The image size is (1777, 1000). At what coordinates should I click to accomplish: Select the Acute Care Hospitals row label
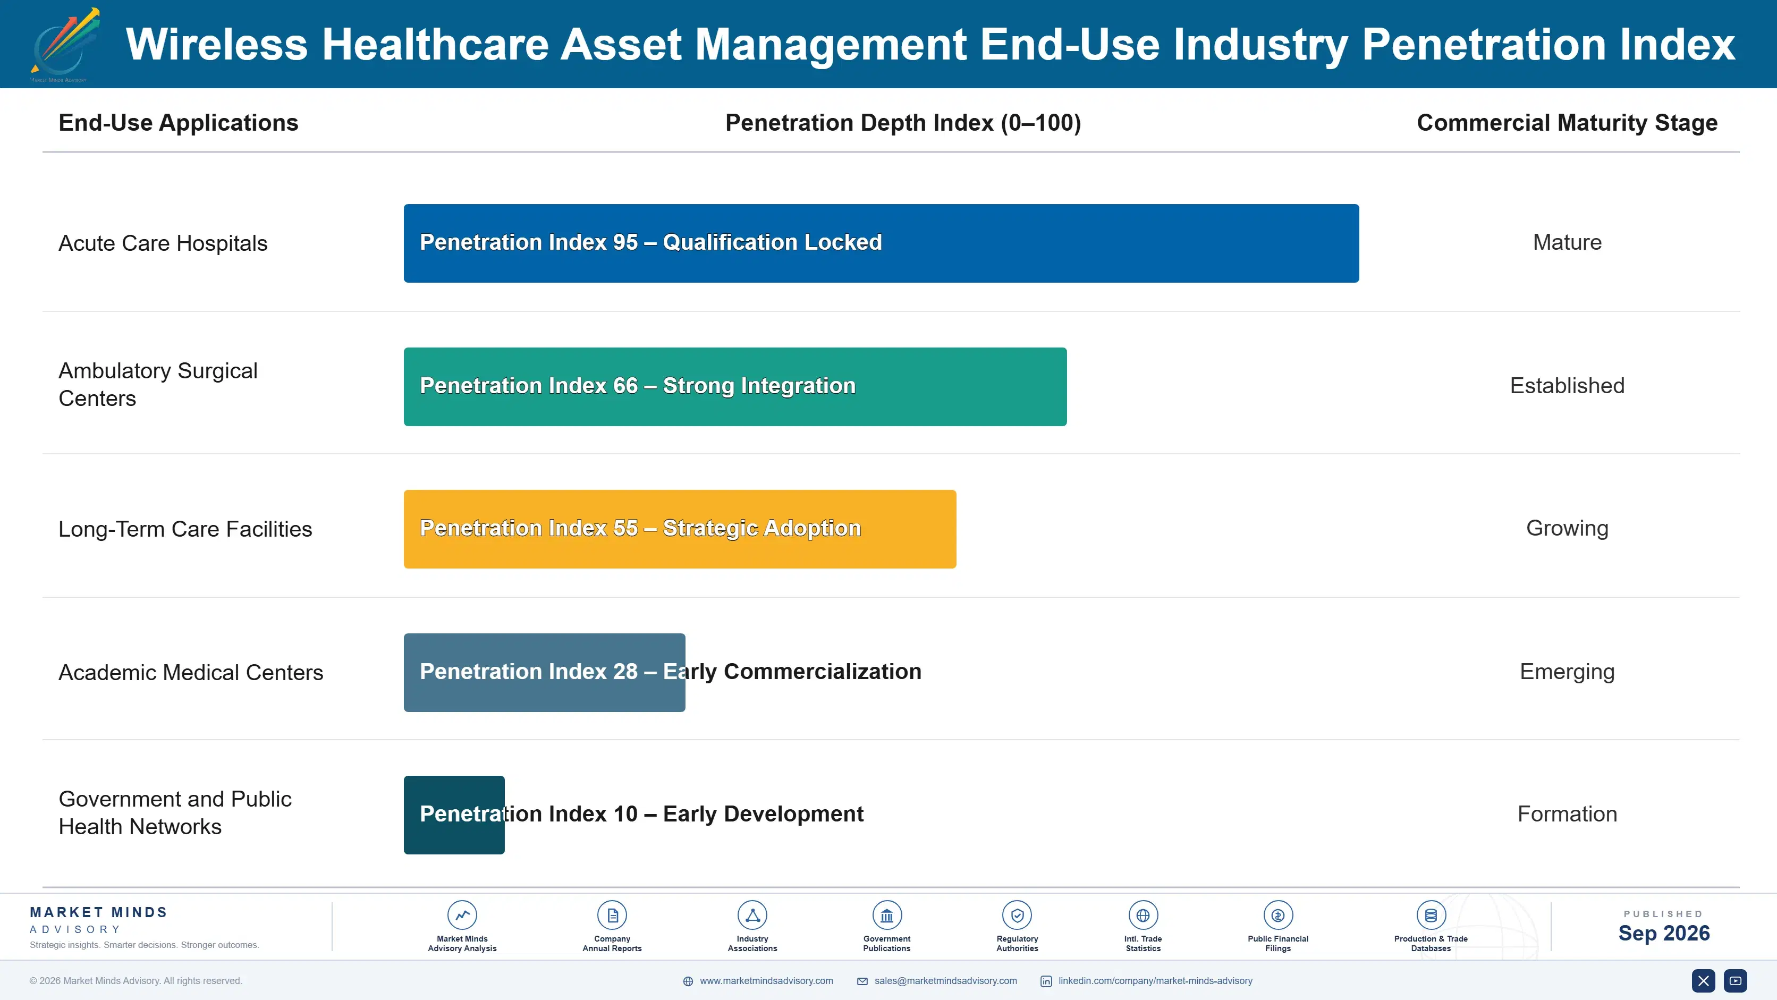(x=163, y=243)
